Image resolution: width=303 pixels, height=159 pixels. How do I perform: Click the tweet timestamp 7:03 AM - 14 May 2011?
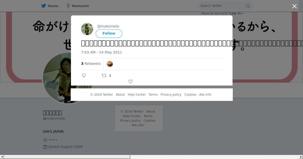102,52
